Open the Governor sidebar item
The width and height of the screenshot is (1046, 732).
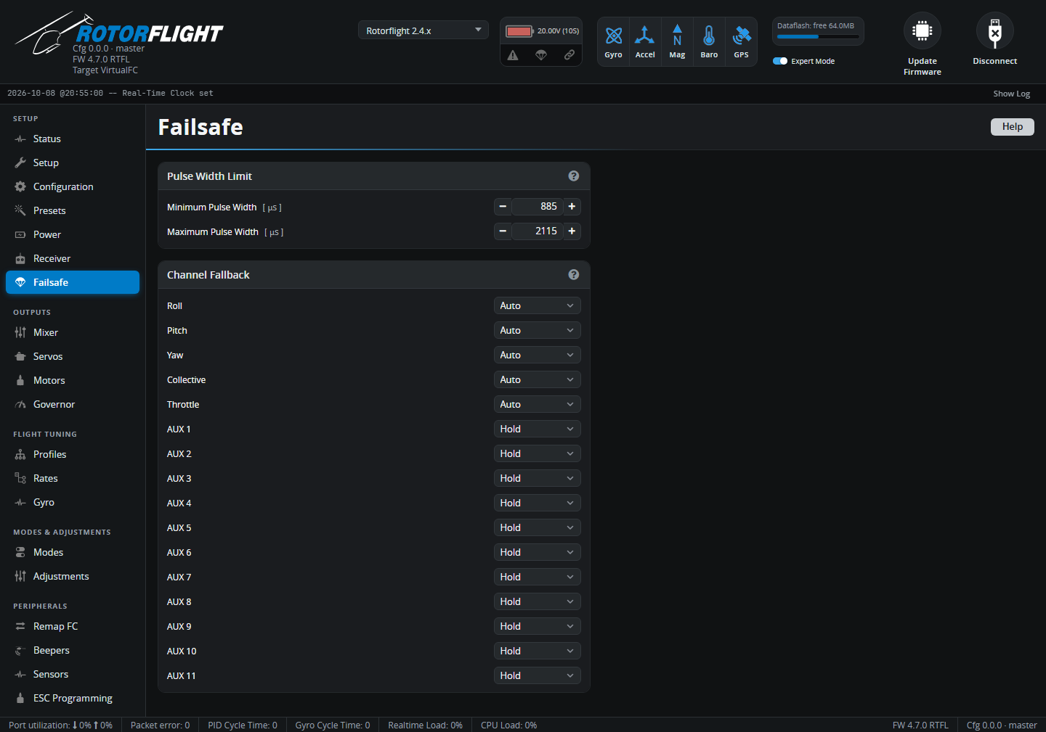[73, 404]
